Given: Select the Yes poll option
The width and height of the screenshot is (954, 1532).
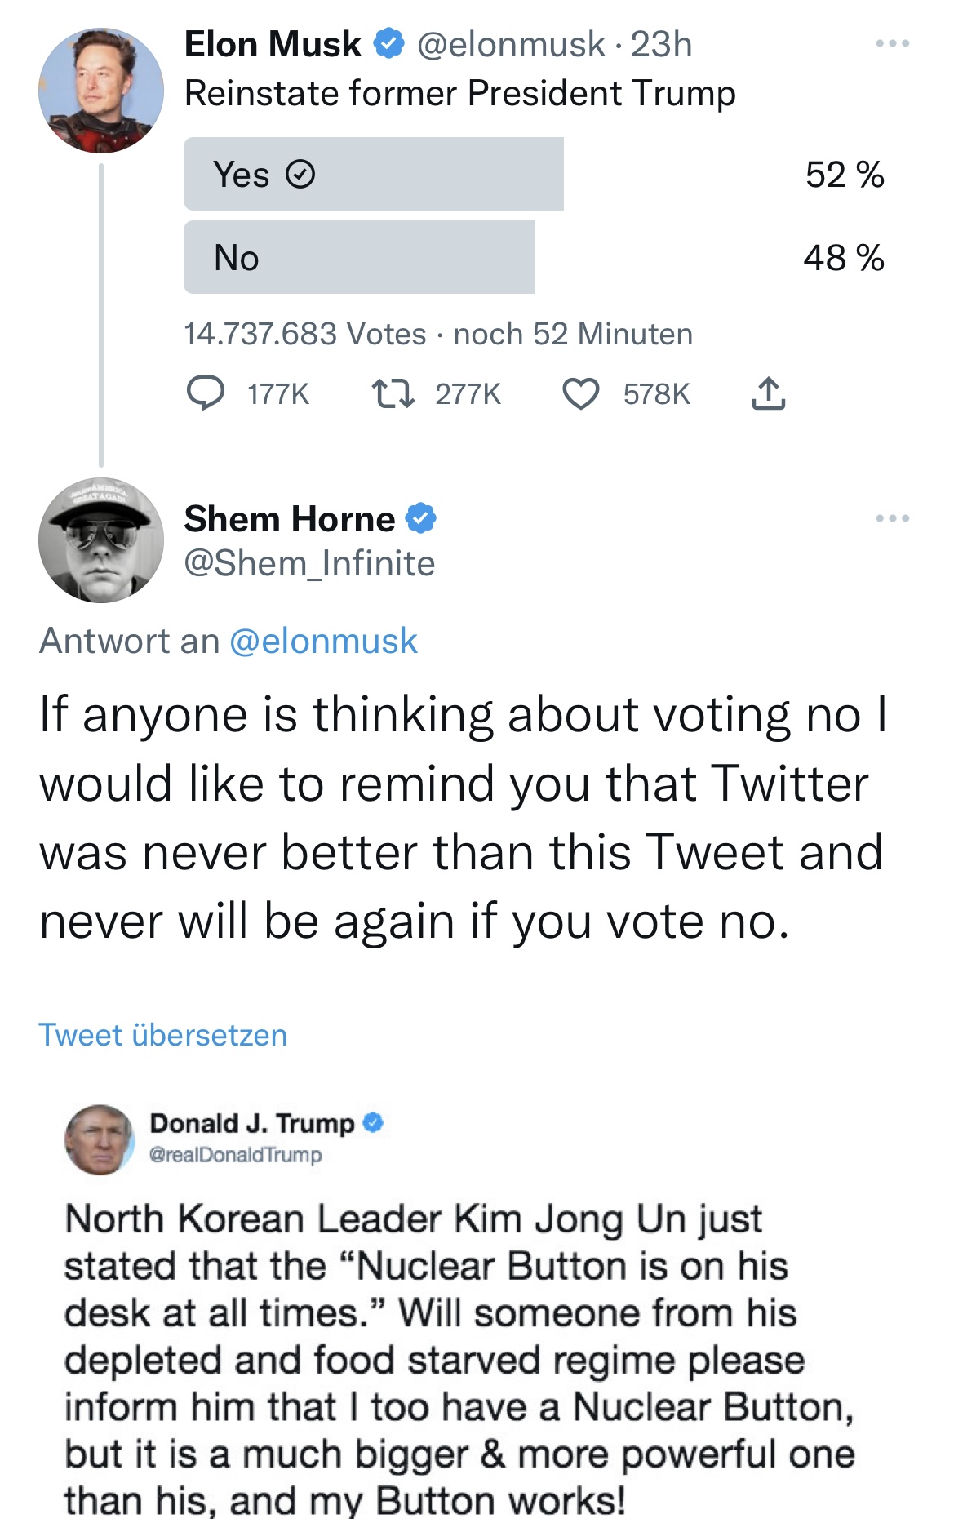Looking at the screenshot, I should point(373,174).
